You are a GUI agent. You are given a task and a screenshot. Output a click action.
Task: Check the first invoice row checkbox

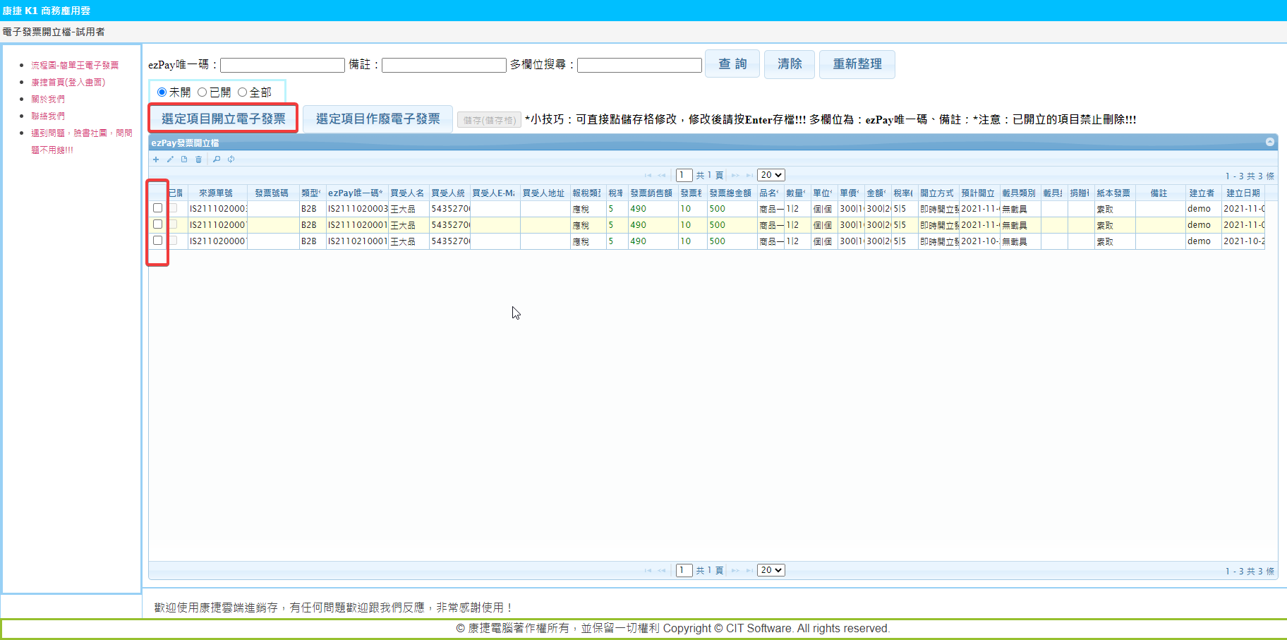coord(157,208)
